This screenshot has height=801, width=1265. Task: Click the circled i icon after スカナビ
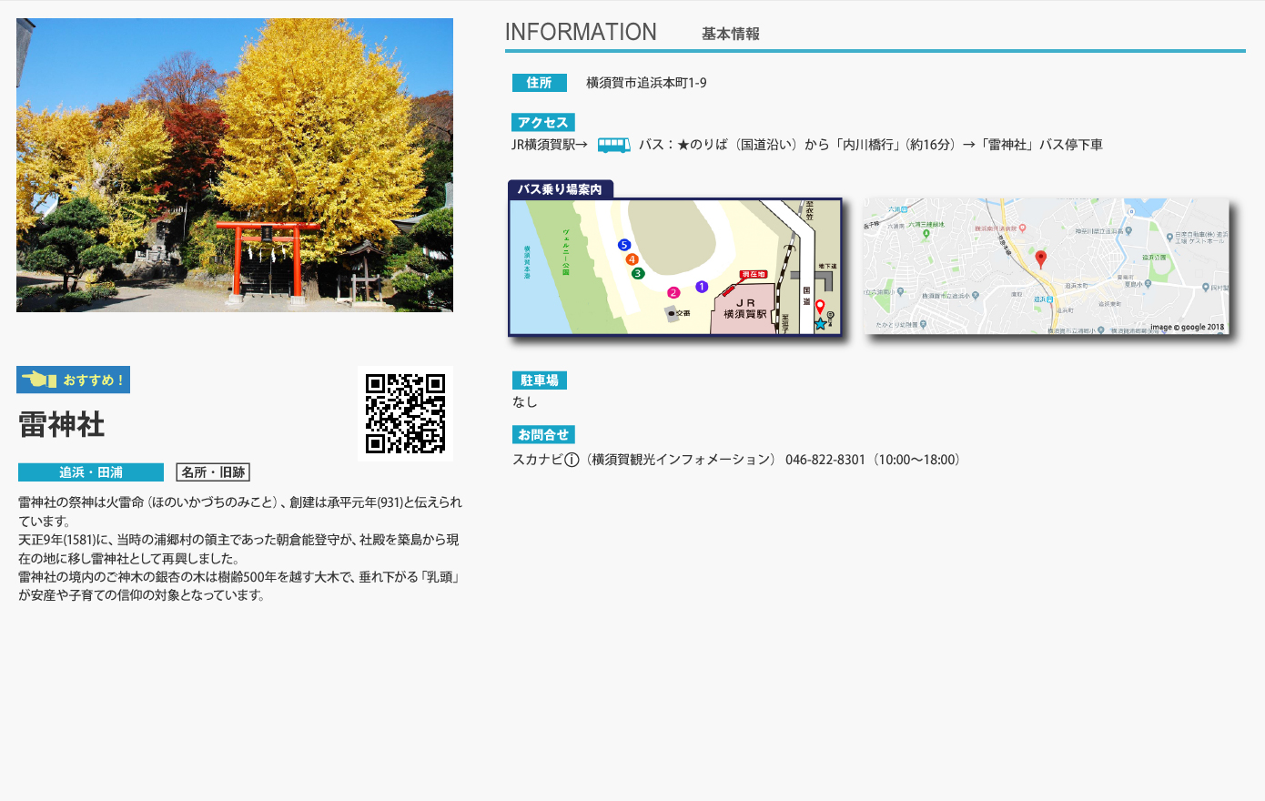[572, 460]
